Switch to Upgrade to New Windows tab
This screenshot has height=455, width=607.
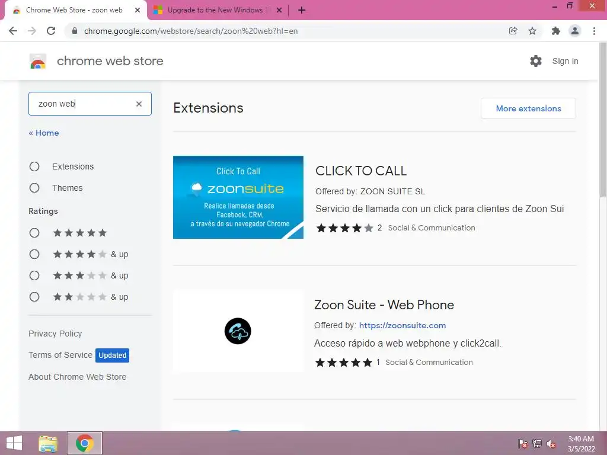tap(217, 10)
